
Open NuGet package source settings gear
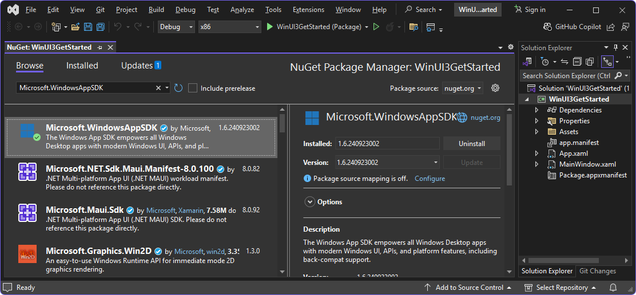(495, 88)
